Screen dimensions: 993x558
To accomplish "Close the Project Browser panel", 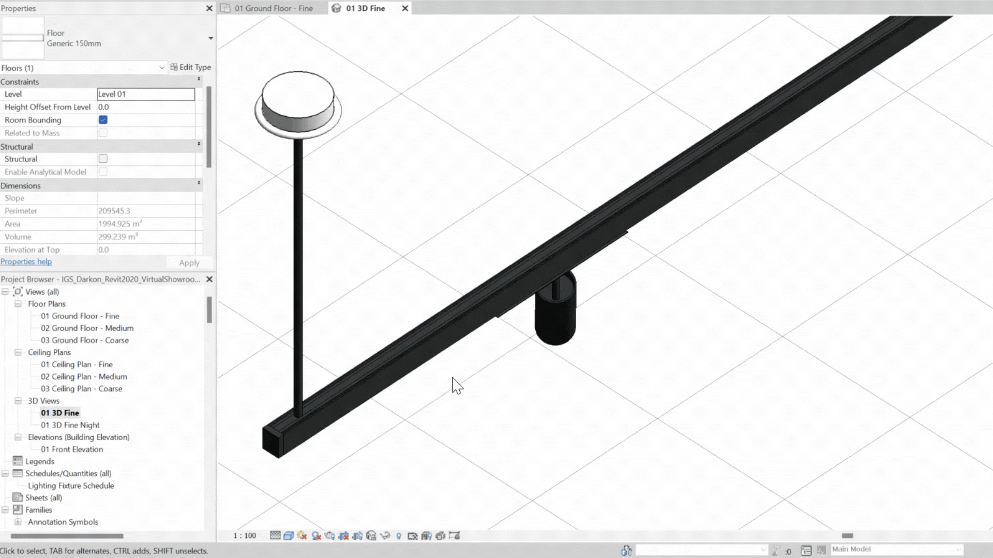I will pos(209,279).
